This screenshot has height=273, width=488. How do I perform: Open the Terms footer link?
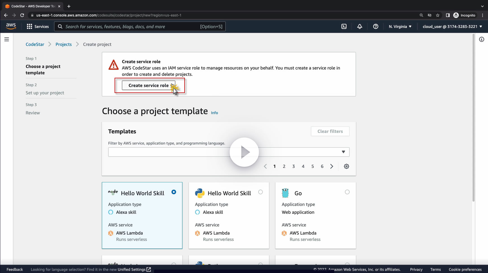(x=436, y=269)
